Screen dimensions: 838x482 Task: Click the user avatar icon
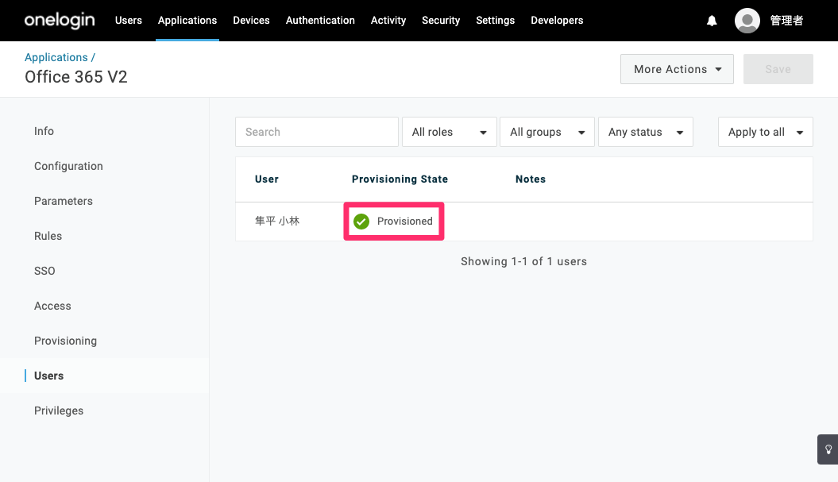click(747, 21)
